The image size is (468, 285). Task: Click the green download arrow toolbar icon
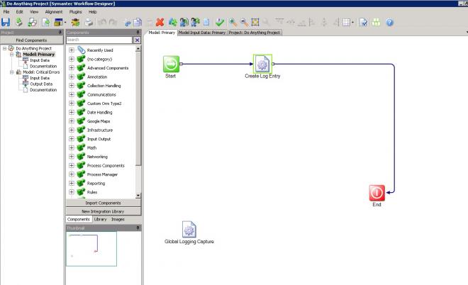click(19, 22)
